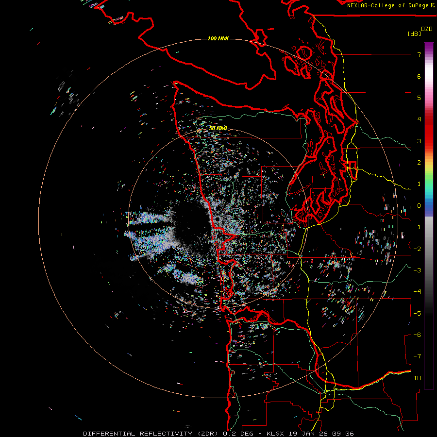Click the 19 JAN 26 date text

pyautogui.click(x=308, y=434)
